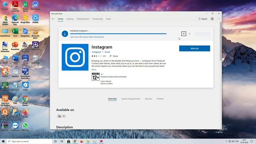Open the Social category link

tap(107, 52)
